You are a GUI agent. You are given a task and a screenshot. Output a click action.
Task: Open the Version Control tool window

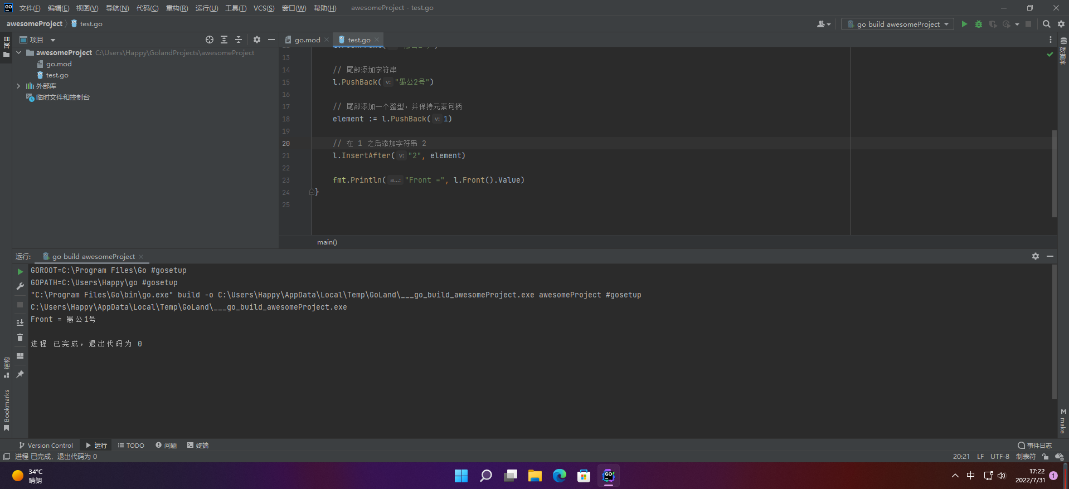pyautogui.click(x=46, y=446)
